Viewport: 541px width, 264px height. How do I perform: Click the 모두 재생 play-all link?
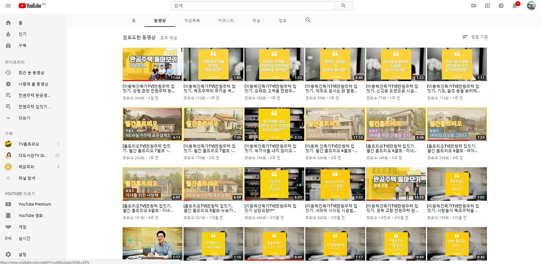(x=169, y=37)
